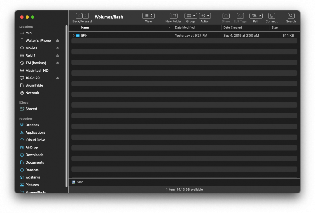Select the EFI- folder icon

78,36
